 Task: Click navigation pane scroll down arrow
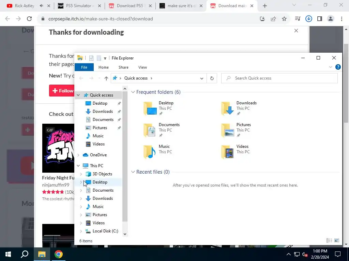[125, 234]
